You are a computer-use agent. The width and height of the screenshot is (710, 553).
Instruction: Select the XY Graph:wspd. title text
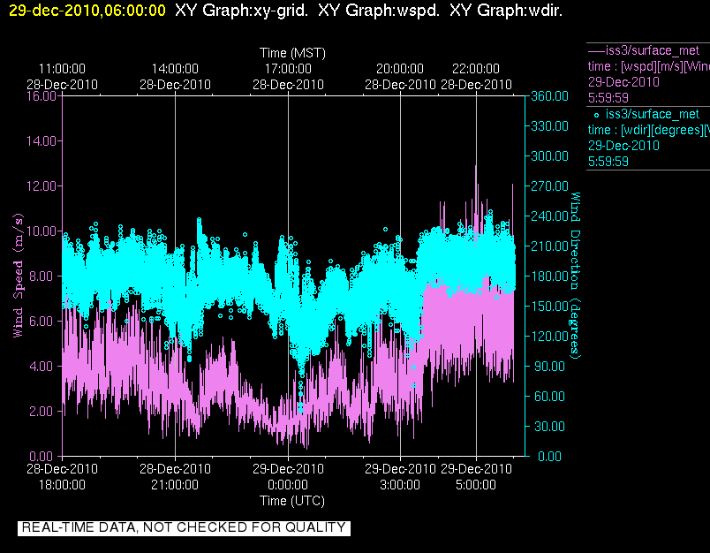tap(379, 10)
